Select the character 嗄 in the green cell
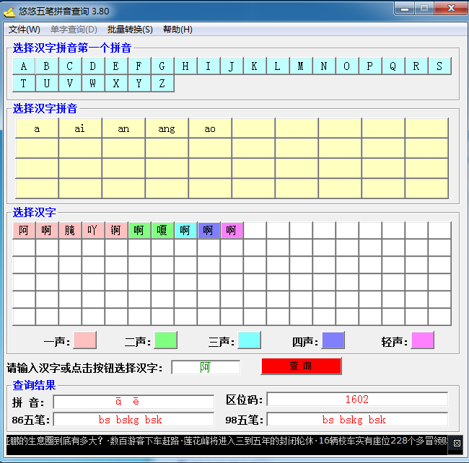 [x=162, y=231]
